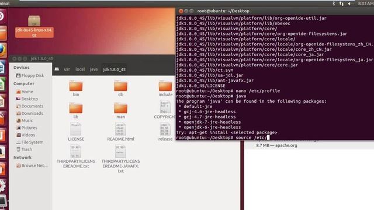Click the Devices heading in sidebar
This screenshot has width=374, height=210.
coord(21,68)
